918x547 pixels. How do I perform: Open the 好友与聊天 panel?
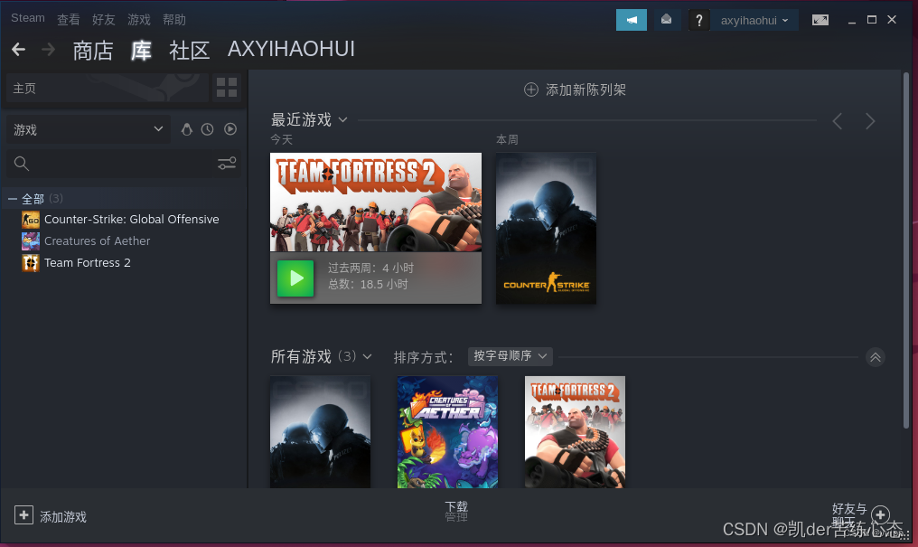coord(860,514)
